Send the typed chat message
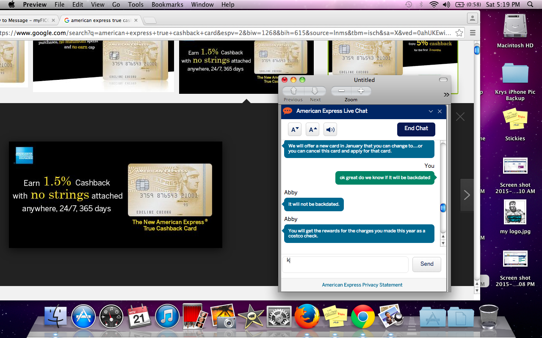 click(x=426, y=264)
